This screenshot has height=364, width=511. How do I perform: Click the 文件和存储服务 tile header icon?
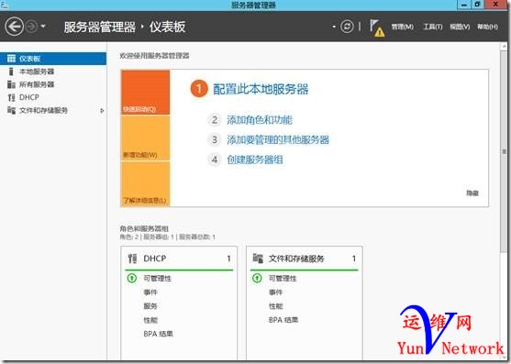coord(258,259)
